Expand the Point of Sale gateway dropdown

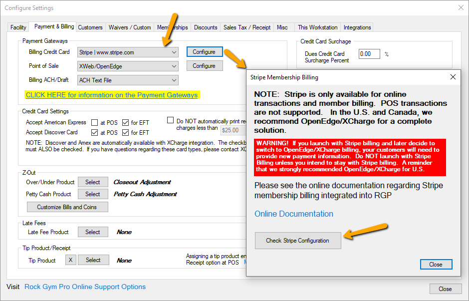128,66
